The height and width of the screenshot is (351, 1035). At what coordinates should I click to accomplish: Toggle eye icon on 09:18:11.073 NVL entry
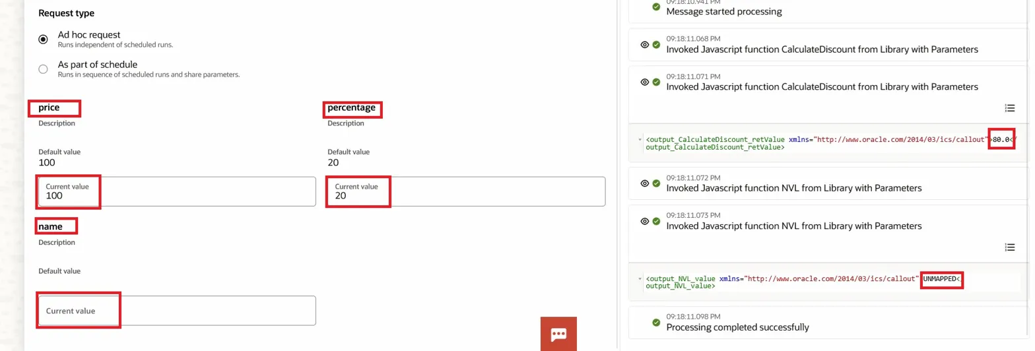pos(645,221)
